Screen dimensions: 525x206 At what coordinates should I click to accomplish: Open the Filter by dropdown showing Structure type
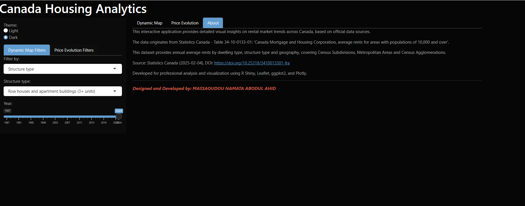click(x=62, y=69)
